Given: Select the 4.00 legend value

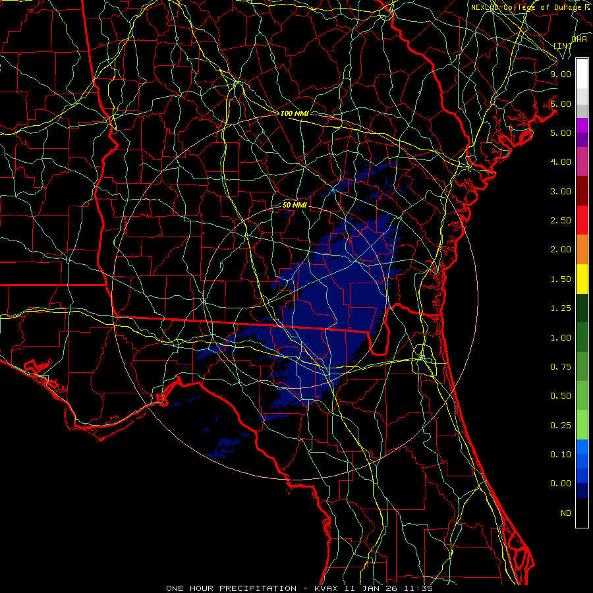Looking at the screenshot, I should [561, 162].
